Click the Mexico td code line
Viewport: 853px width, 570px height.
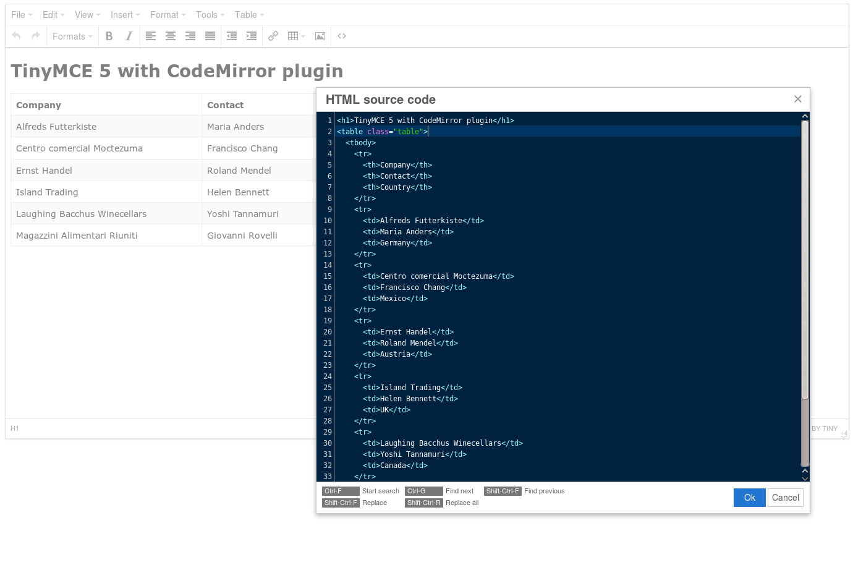tap(395, 299)
